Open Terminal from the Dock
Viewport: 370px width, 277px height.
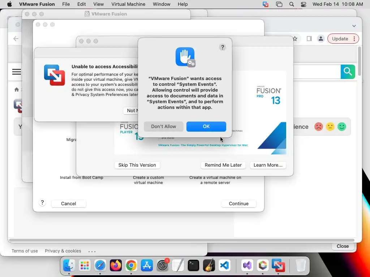click(x=193, y=266)
